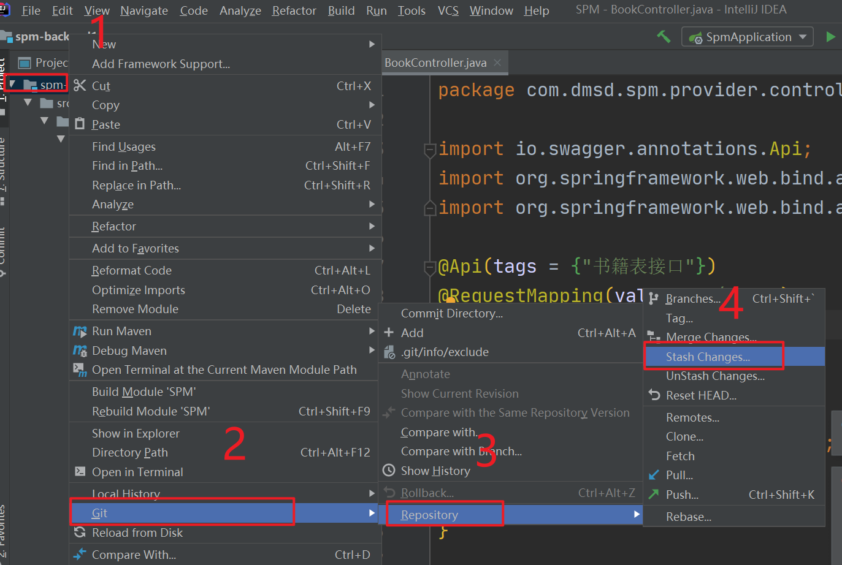Image resolution: width=842 pixels, height=565 pixels.
Task: Open the Repository submenu entry
Action: [510, 515]
